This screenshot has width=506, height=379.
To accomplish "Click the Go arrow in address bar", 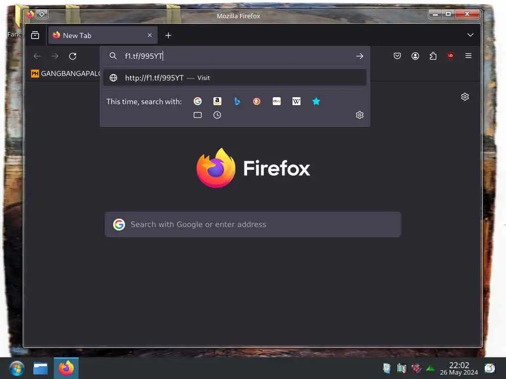I will coord(360,56).
